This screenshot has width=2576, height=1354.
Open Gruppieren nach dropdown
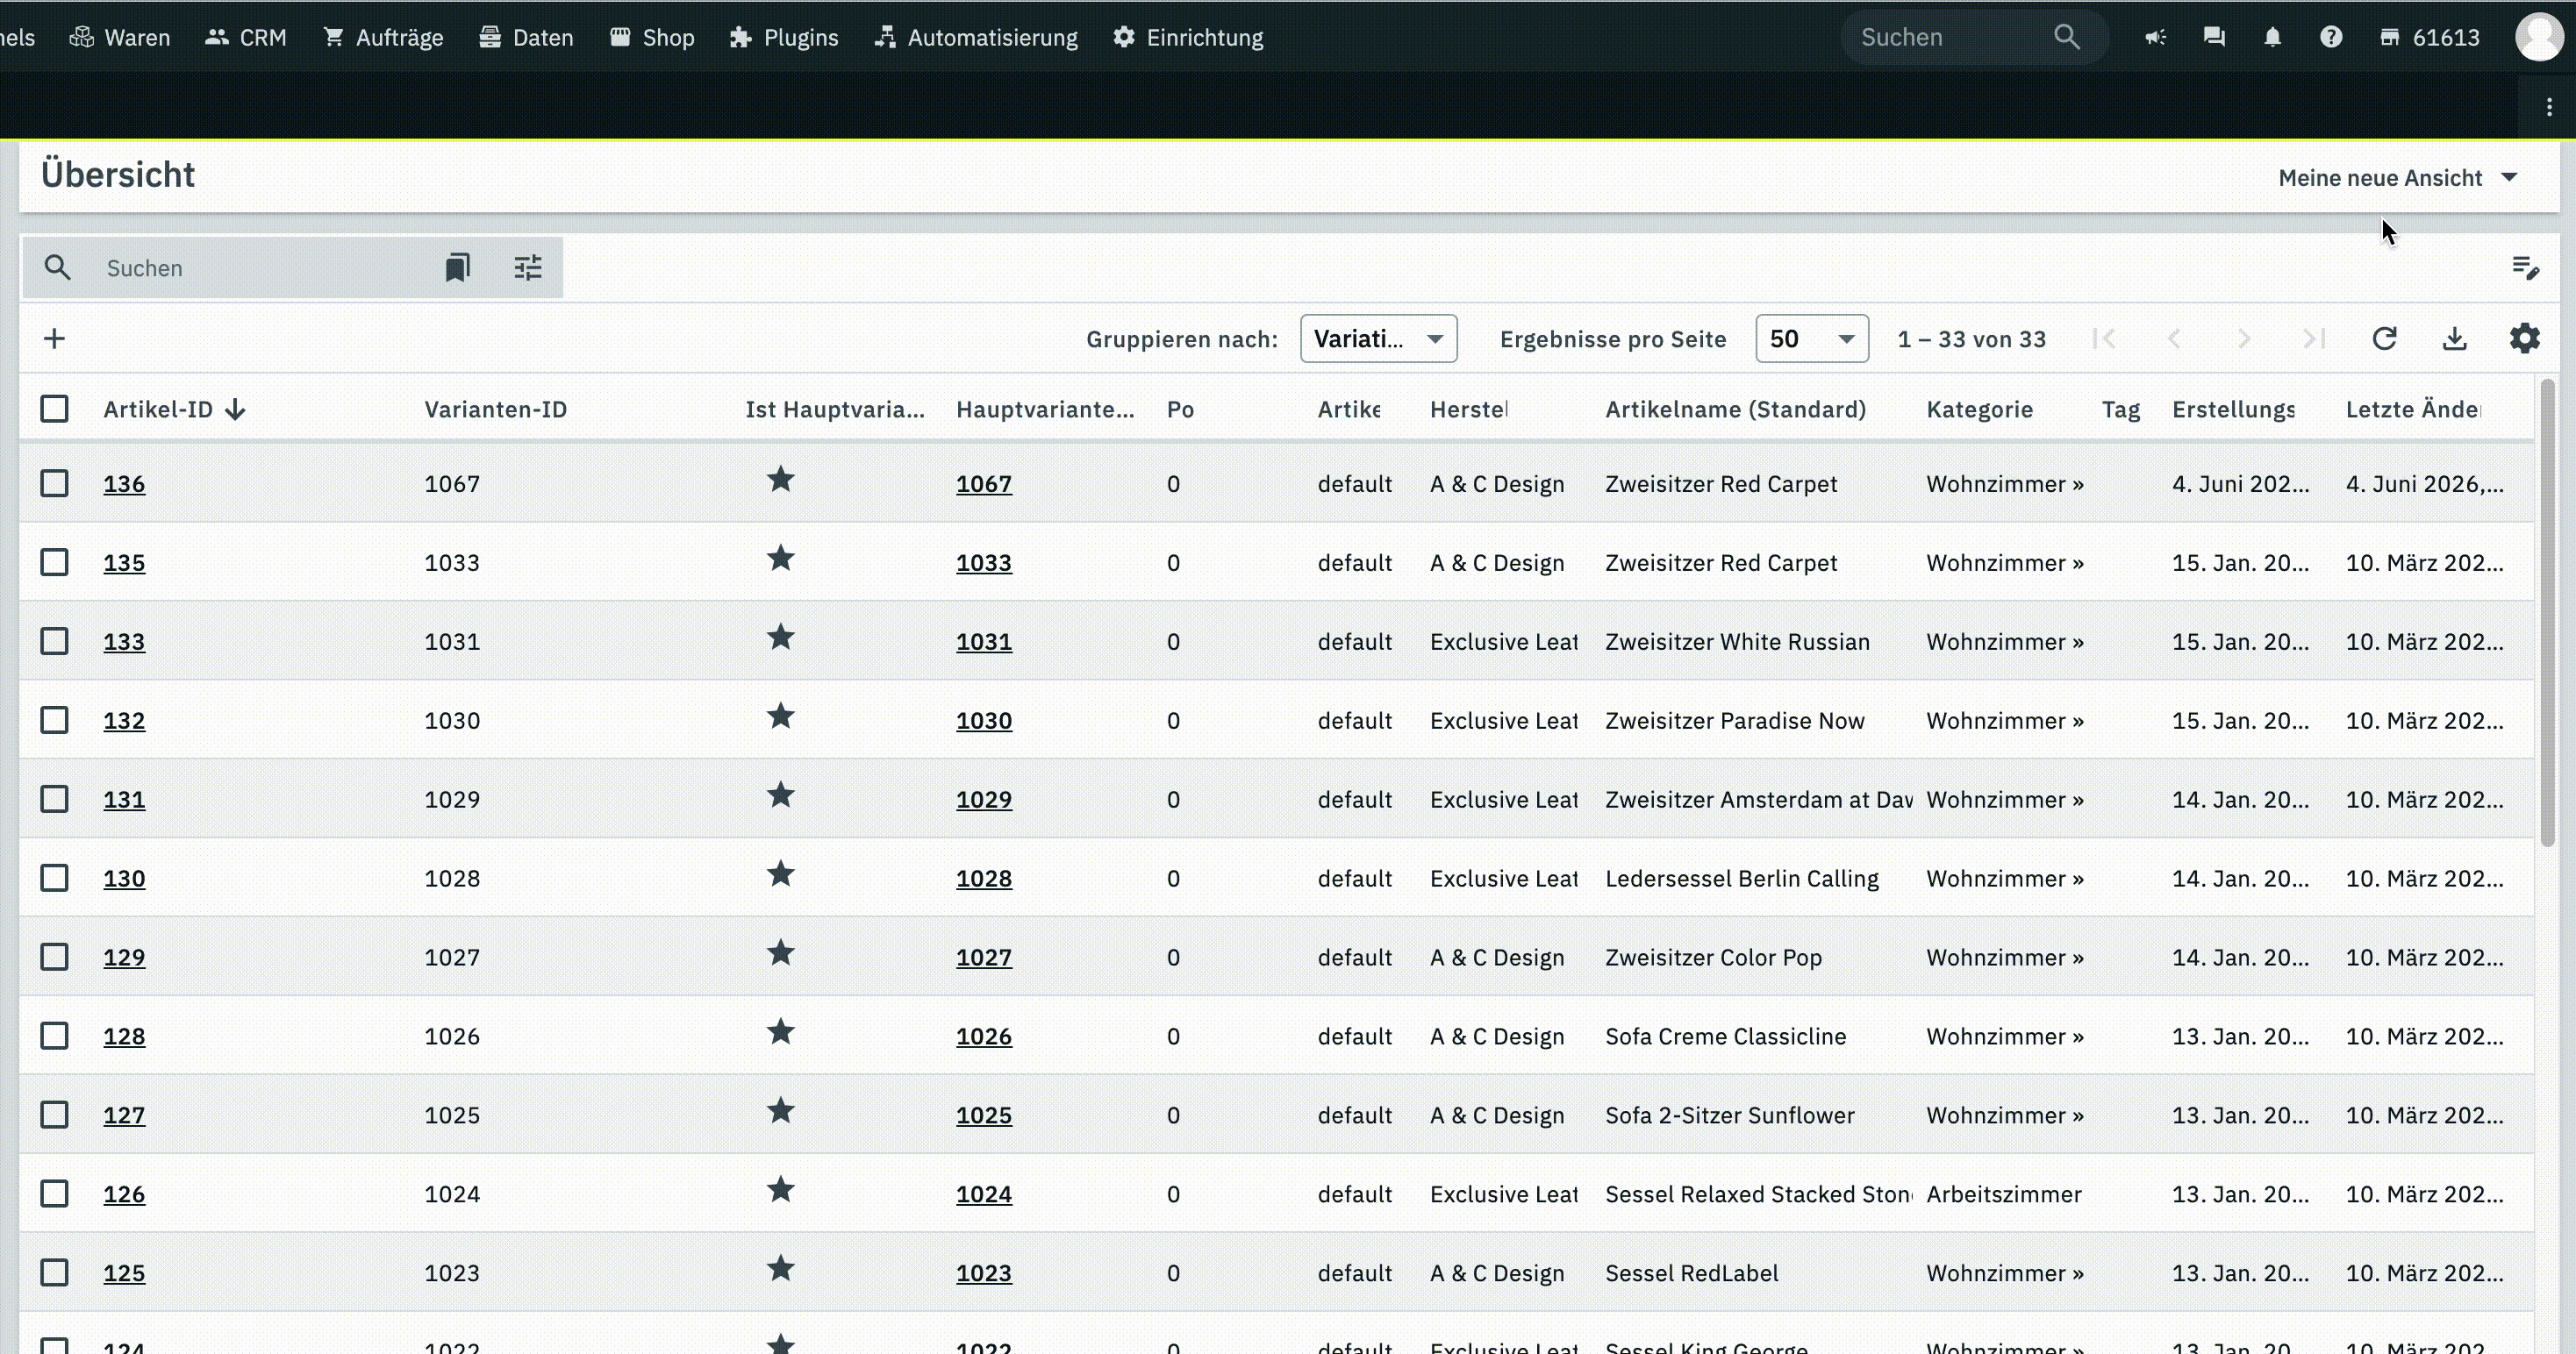click(1378, 338)
